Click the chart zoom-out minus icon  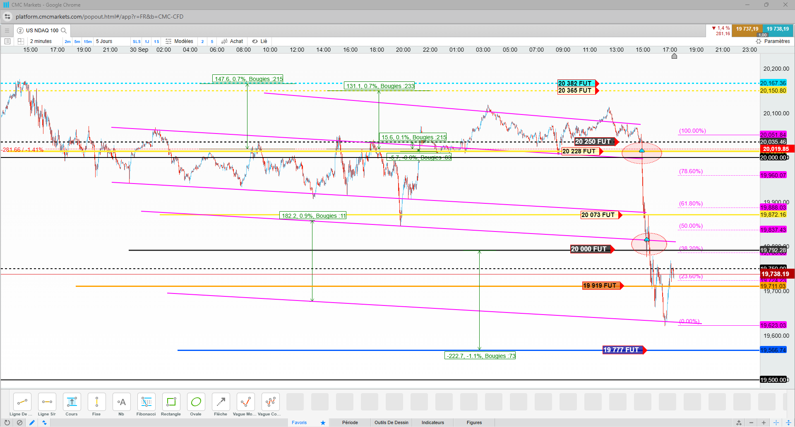click(x=751, y=422)
